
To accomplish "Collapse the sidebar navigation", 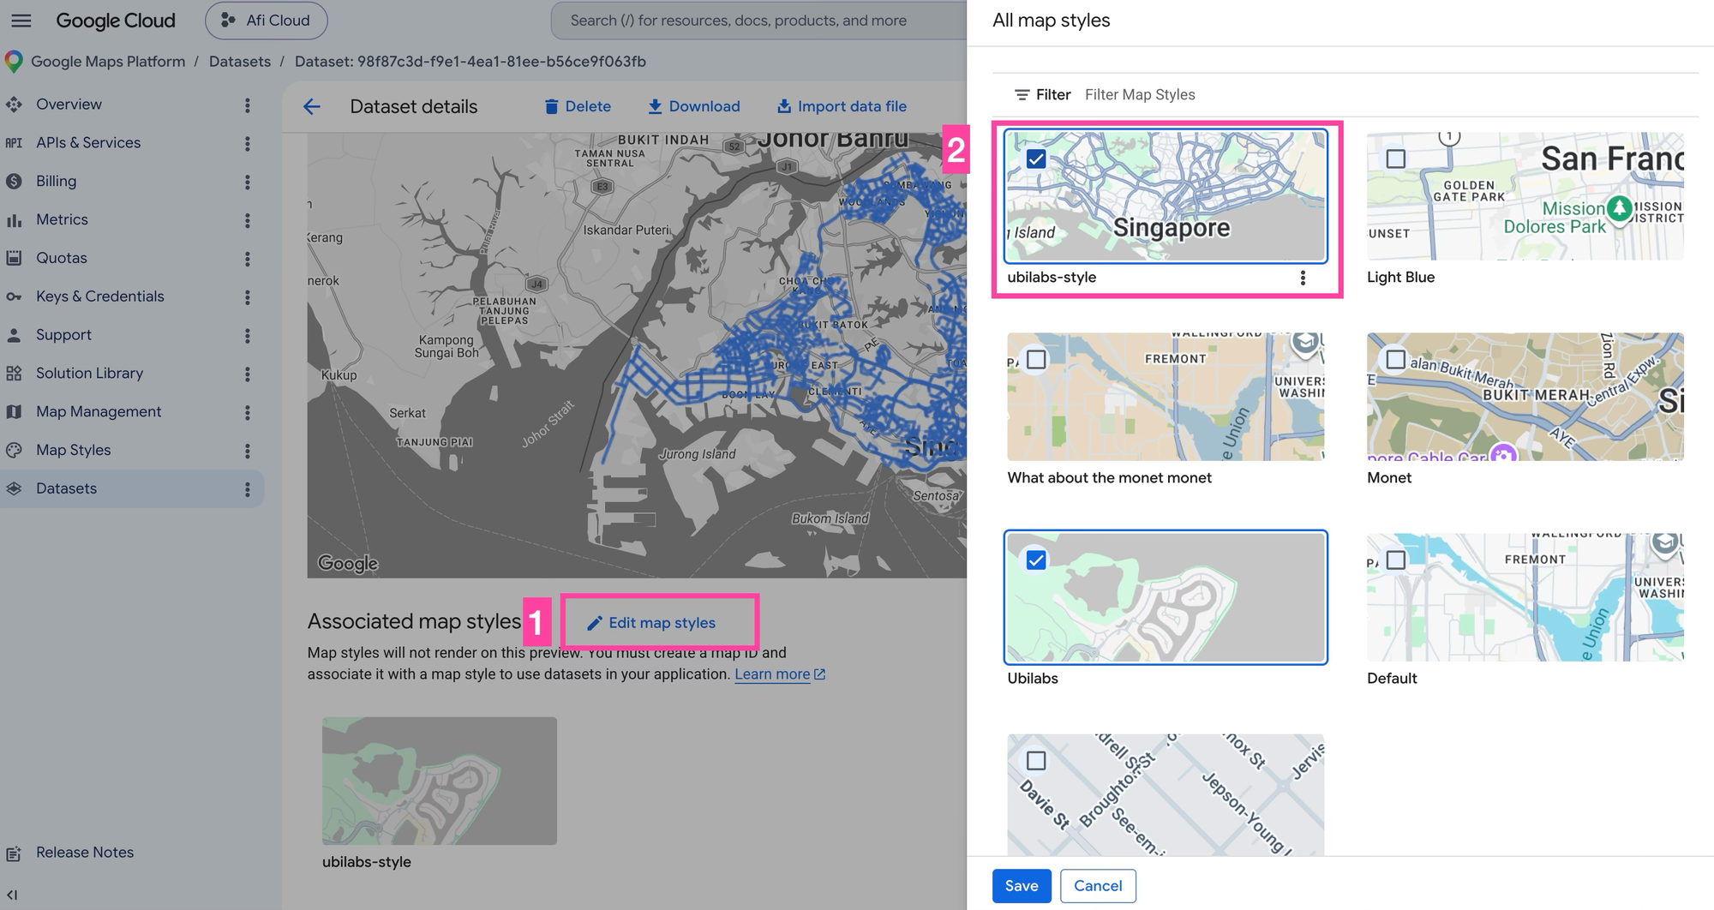I will [12, 895].
